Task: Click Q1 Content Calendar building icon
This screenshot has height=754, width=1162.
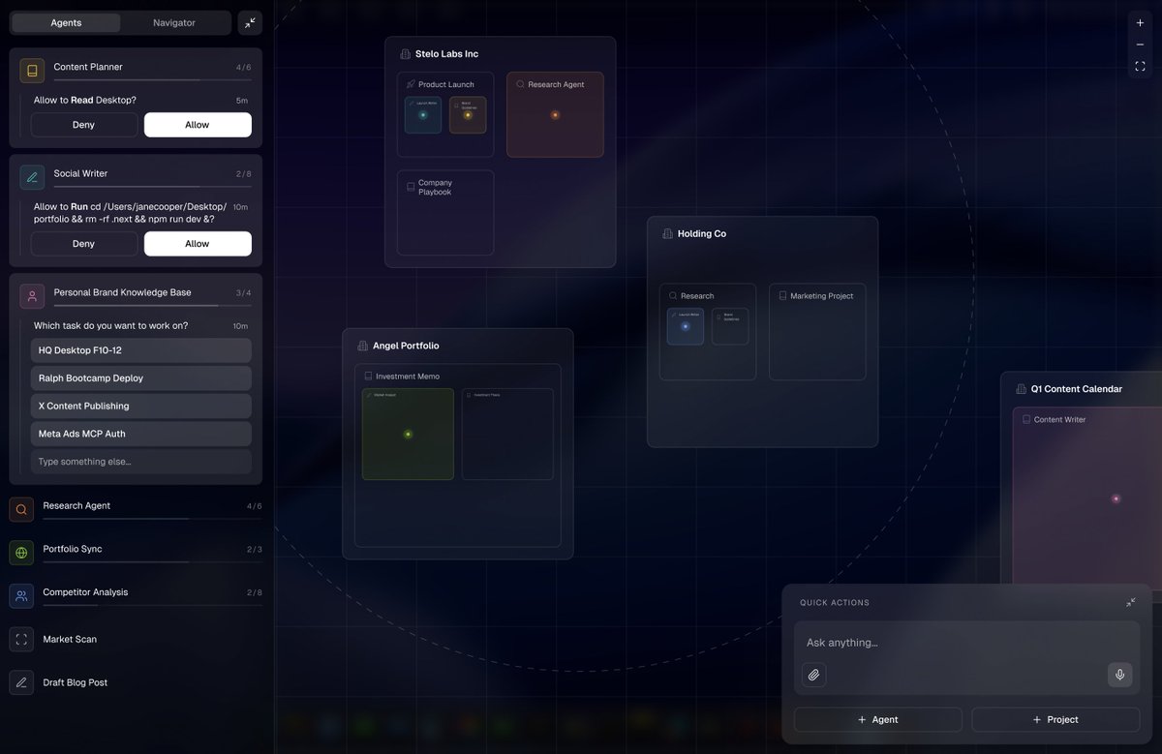Action: [x=1021, y=389]
